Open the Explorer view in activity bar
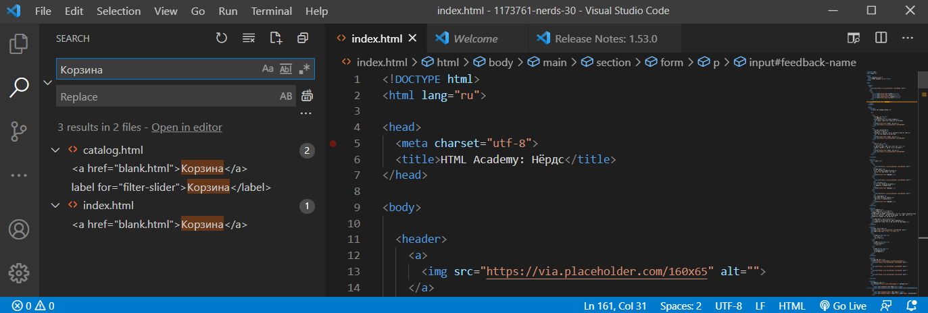 point(19,44)
